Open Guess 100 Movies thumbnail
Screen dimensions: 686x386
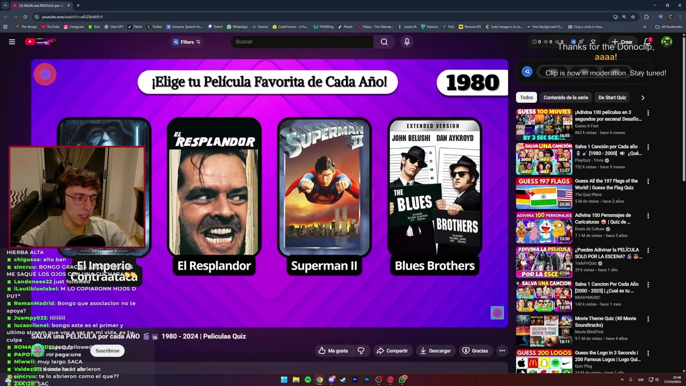544,124
